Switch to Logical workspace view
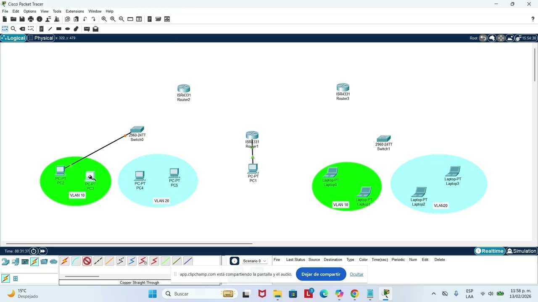 [x=13, y=38]
